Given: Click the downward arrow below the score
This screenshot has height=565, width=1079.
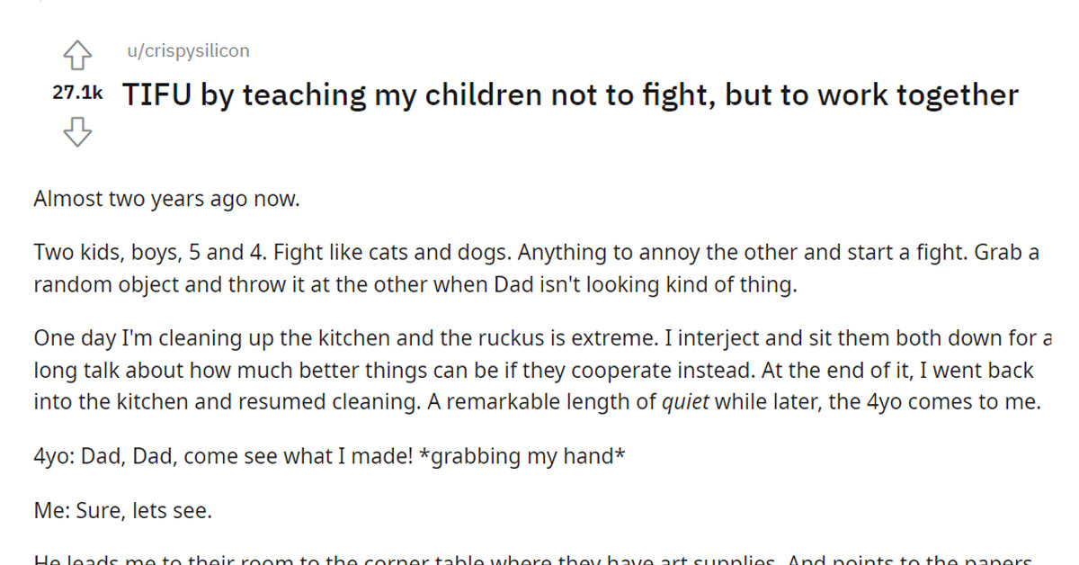Looking at the screenshot, I should pyautogui.click(x=77, y=133).
